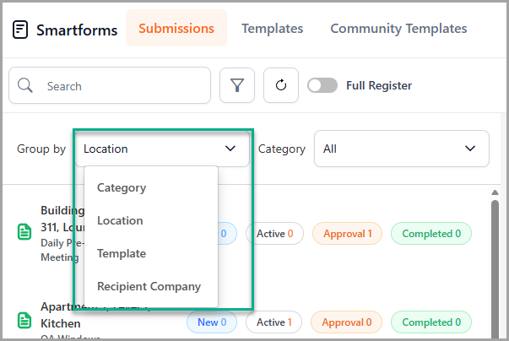The width and height of the screenshot is (509, 341).
Task: Select the Submissions tab
Action: tap(176, 29)
